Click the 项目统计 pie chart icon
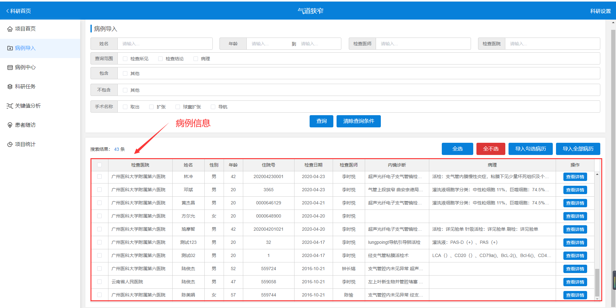The image size is (616, 308). pyautogui.click(x=10, y=144)
